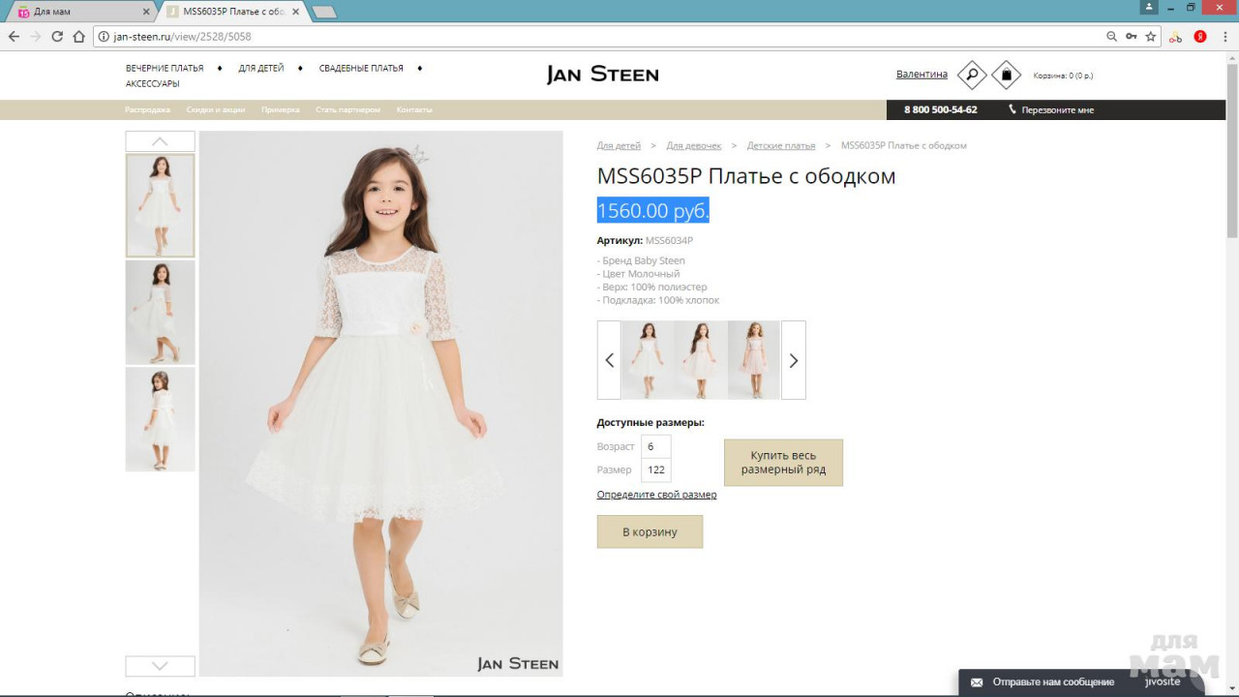Click the browser home icon

(79, 37)
